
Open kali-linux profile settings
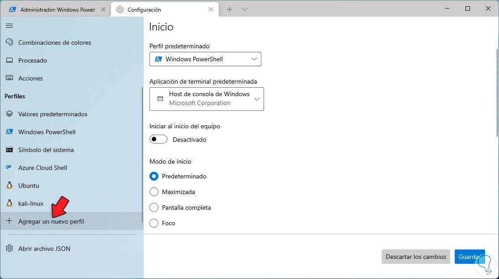click(72, 203)
